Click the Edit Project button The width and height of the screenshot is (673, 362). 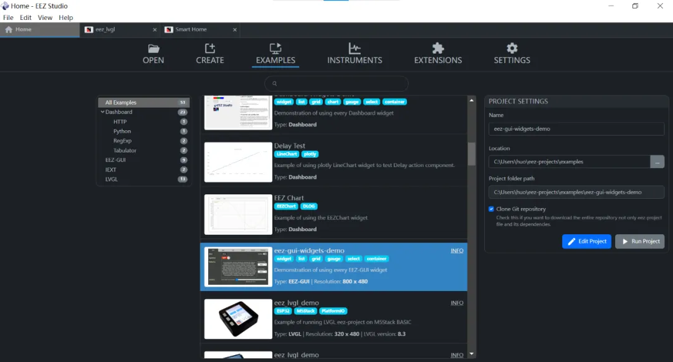click(x=586, y=242)
